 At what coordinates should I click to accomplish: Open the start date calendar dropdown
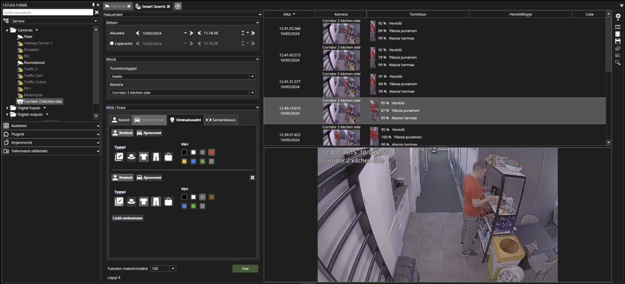(x=186, y=33)
